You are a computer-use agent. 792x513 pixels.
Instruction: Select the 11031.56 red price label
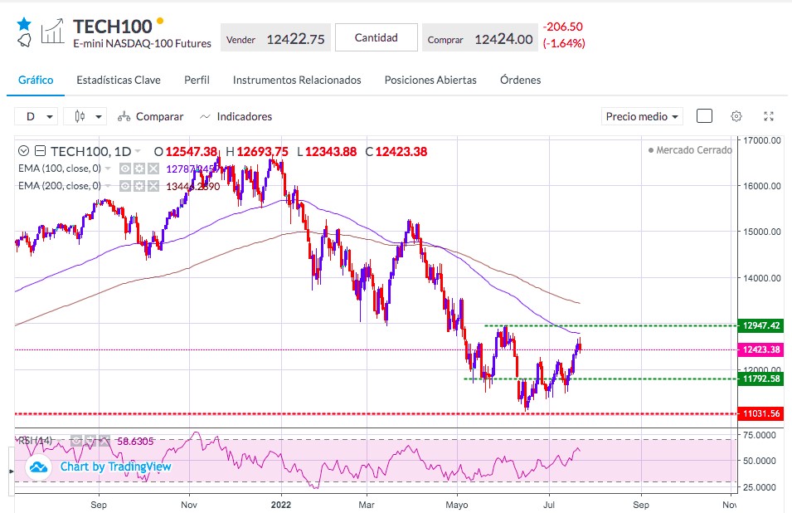click(760, 413)
